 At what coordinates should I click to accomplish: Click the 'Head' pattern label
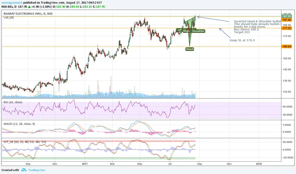190,49
